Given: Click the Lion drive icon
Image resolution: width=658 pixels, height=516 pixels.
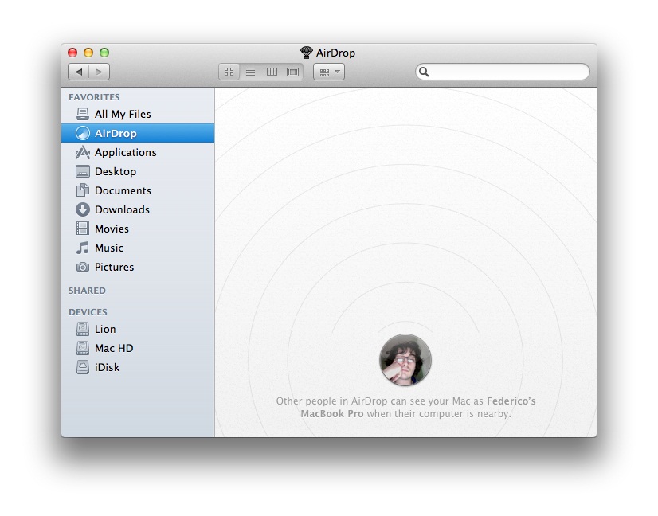Looking at the screenshot, I should click(83, 329).
